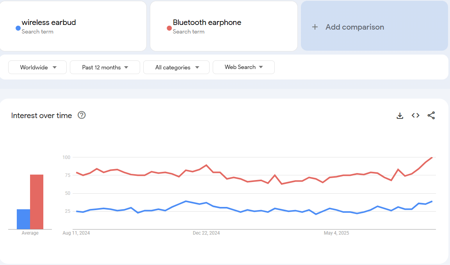This screenshot has width=450, height=265.
Task: Open help for Interest over time
Action: coord(81,115)
